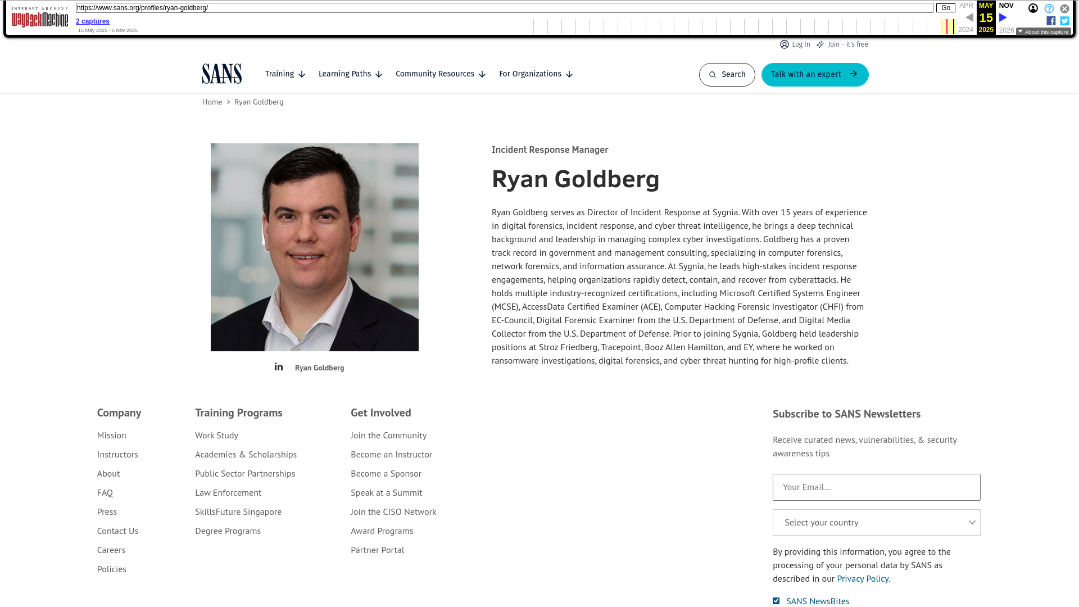Screen dimensions: 1079x607
Task: Open Ryan Goldberg's LinkedIn icon
Action: (x=278, y=366)
